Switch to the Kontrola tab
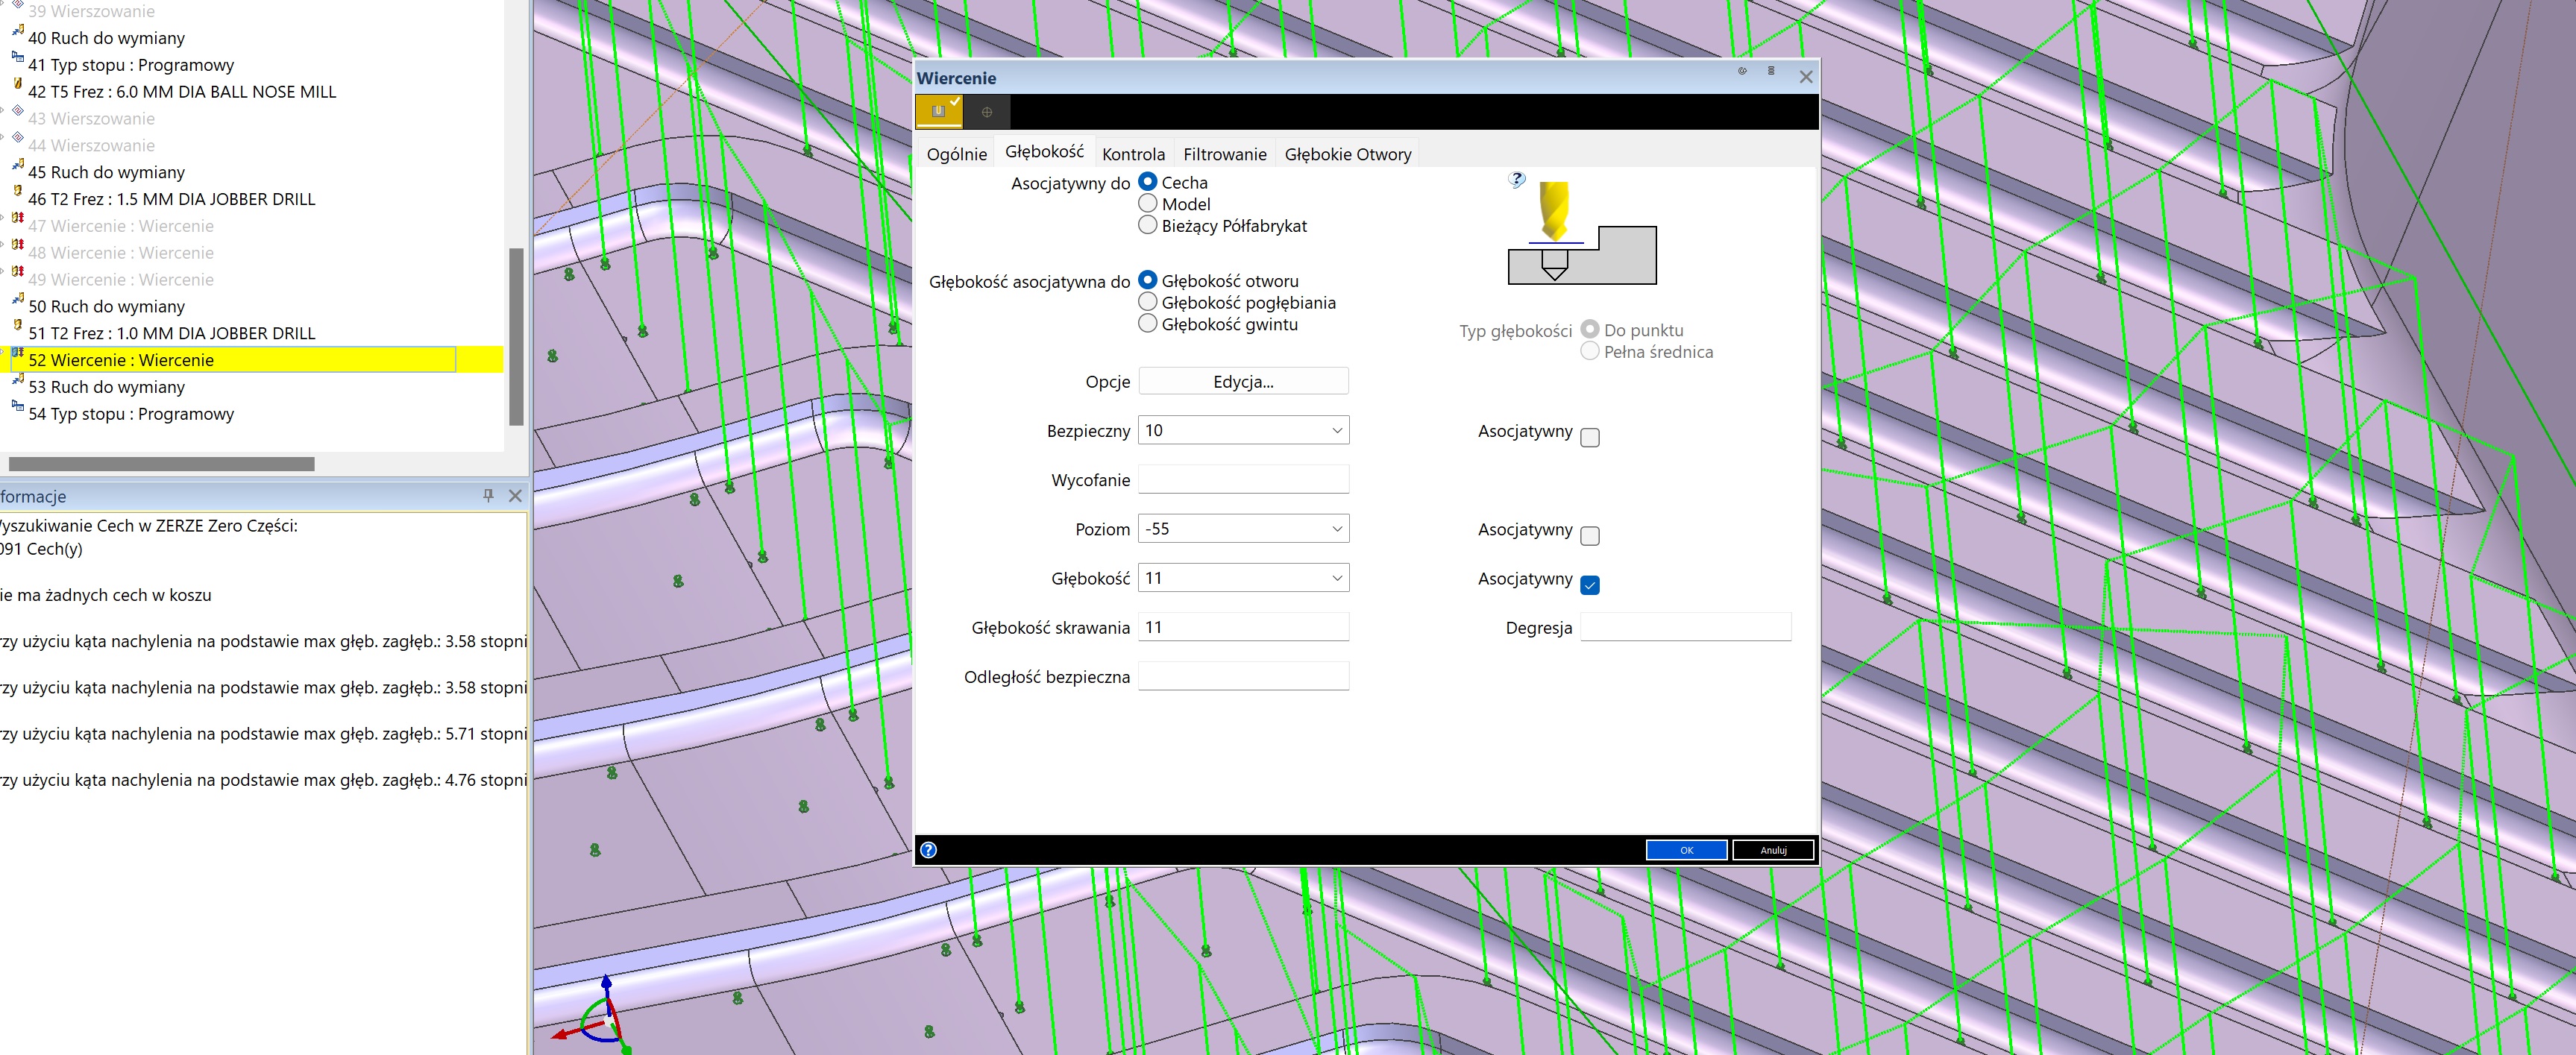 pyautogui.click(x=1133, y=154)
